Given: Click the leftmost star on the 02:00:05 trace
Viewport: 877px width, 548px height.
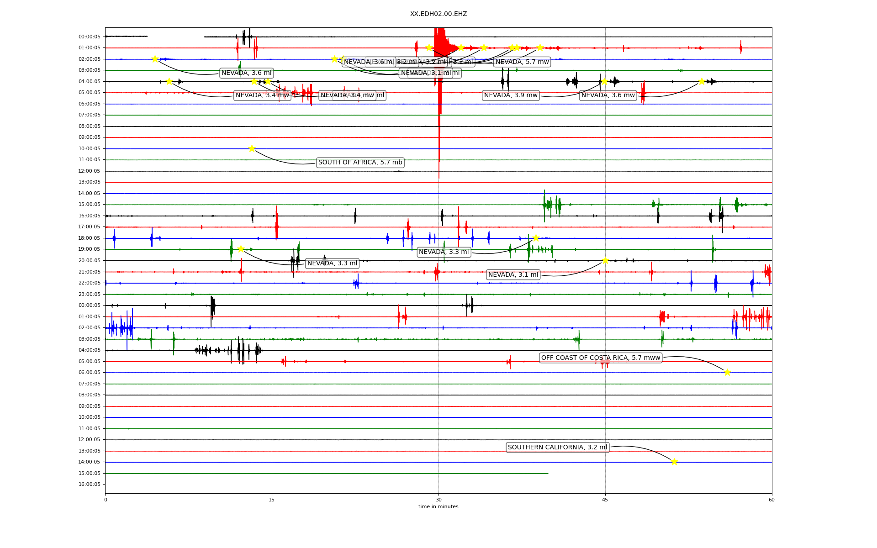Looking at the screenshot, I should pyautogui.click(x=155, y=59).
